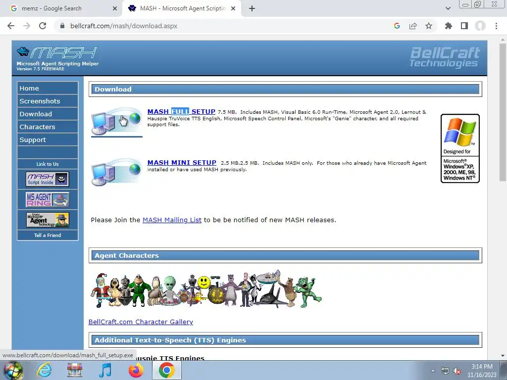Go back using browser back arrow

[x=11, y=26]
